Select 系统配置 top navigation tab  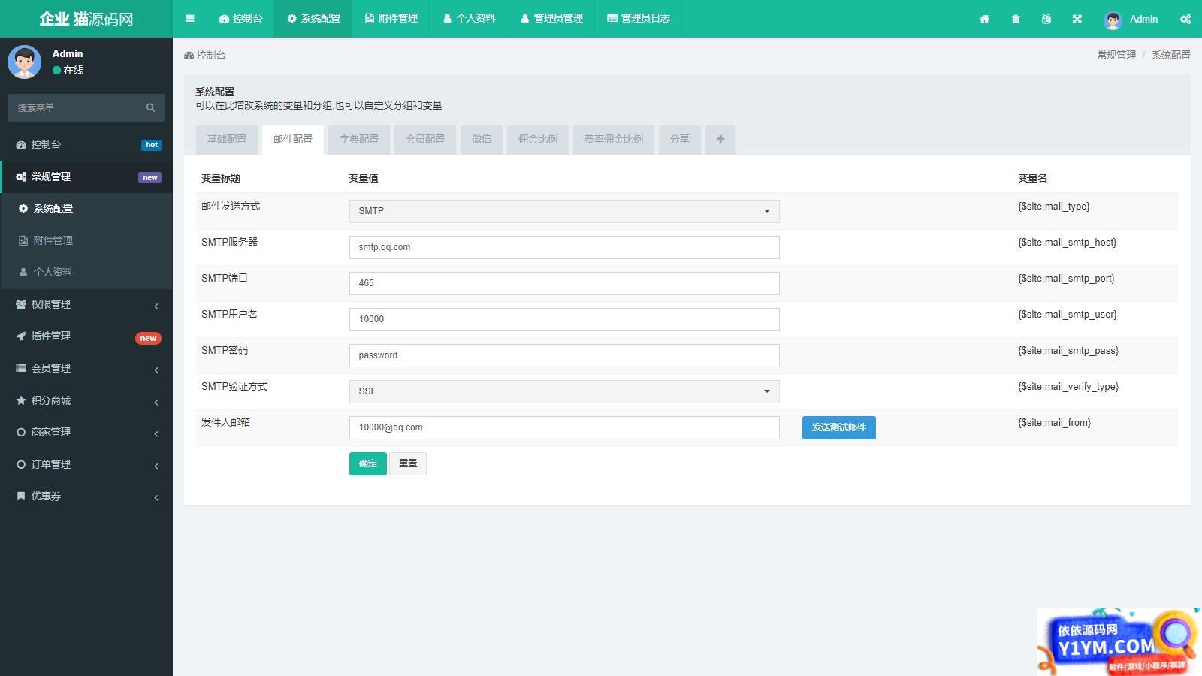[313, 19]
